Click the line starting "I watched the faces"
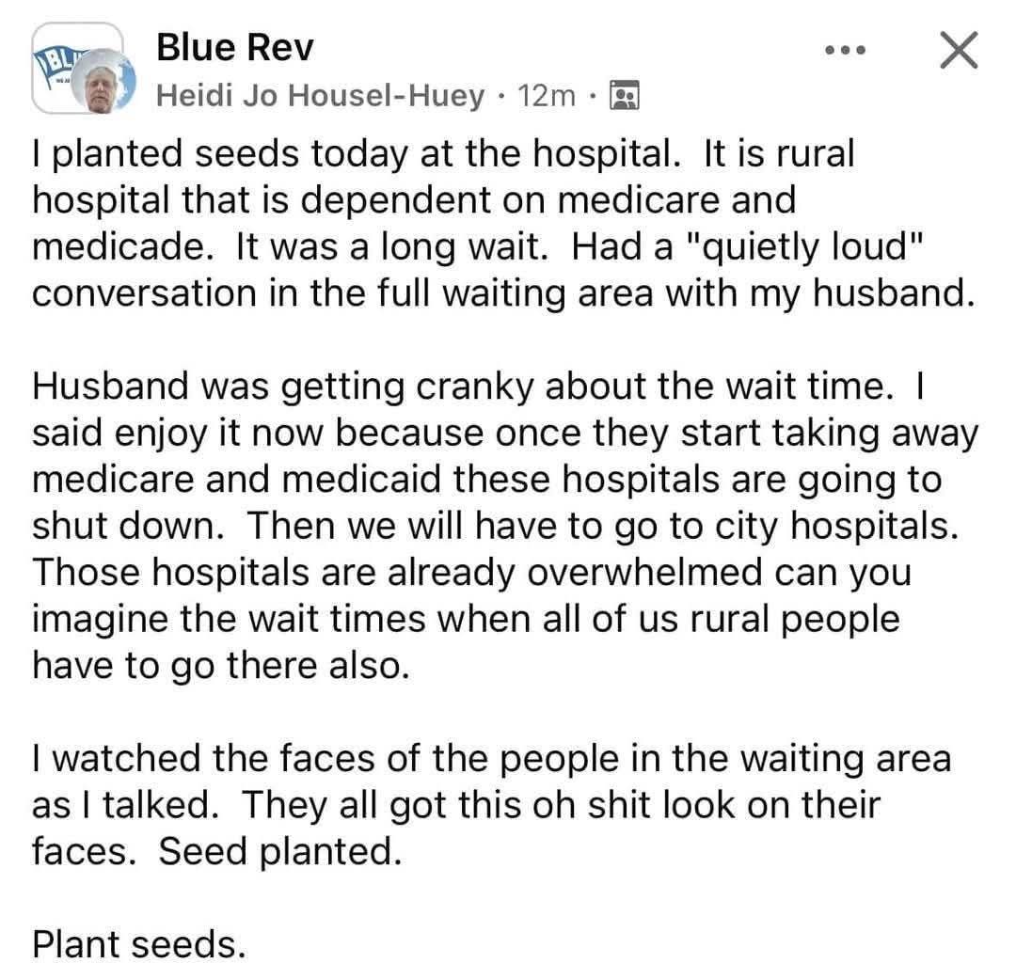 pos(492,759)
